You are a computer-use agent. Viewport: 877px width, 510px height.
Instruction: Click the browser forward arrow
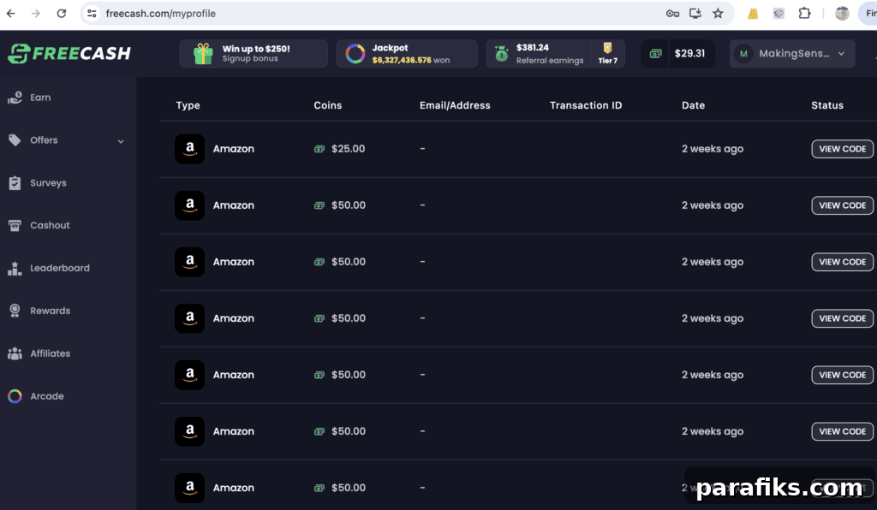click(x=36, y=14)
